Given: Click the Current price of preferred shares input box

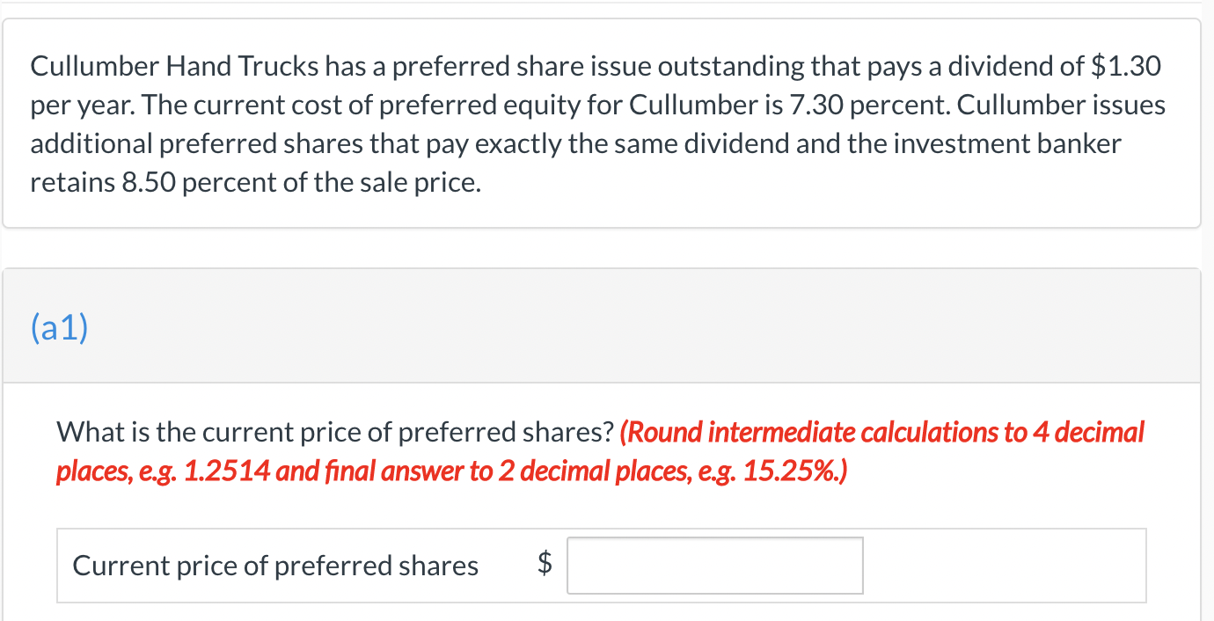Looking at the screenshot, I should coord(714,566).
